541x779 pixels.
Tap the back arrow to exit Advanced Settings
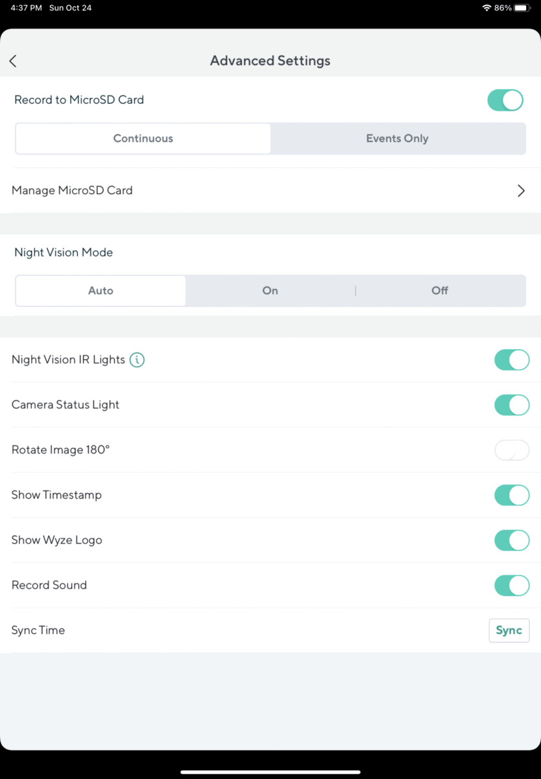12,60
